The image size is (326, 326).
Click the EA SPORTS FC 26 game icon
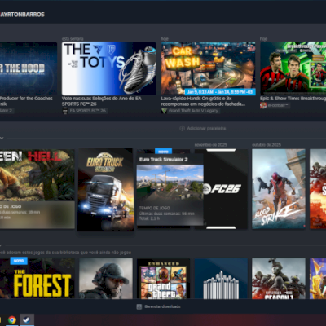[x=65, y=111]
